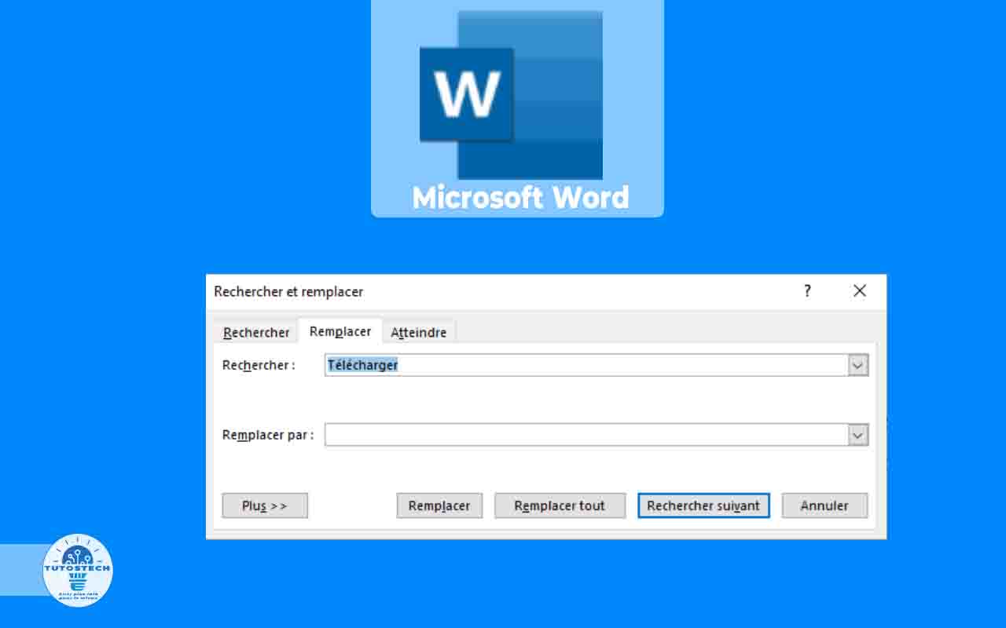Switch to the Rechercher tab
The image size is (1006, 628).
256,332
